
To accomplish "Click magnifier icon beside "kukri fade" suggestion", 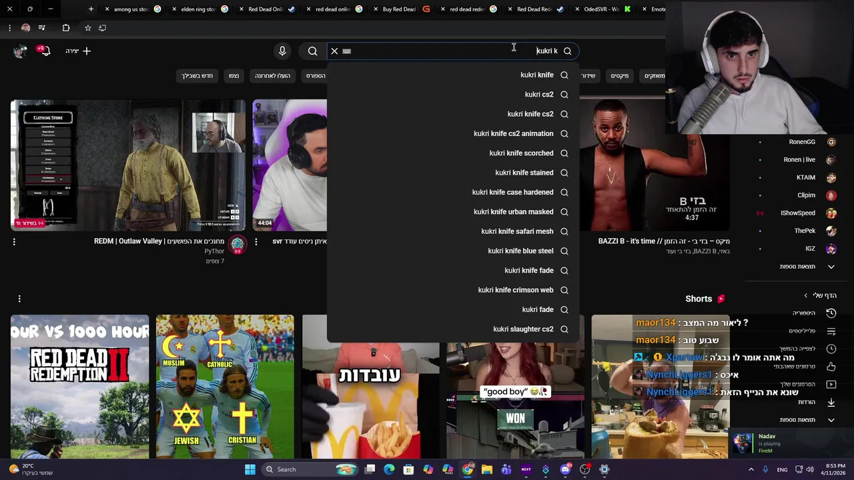I will click(564, 309).
